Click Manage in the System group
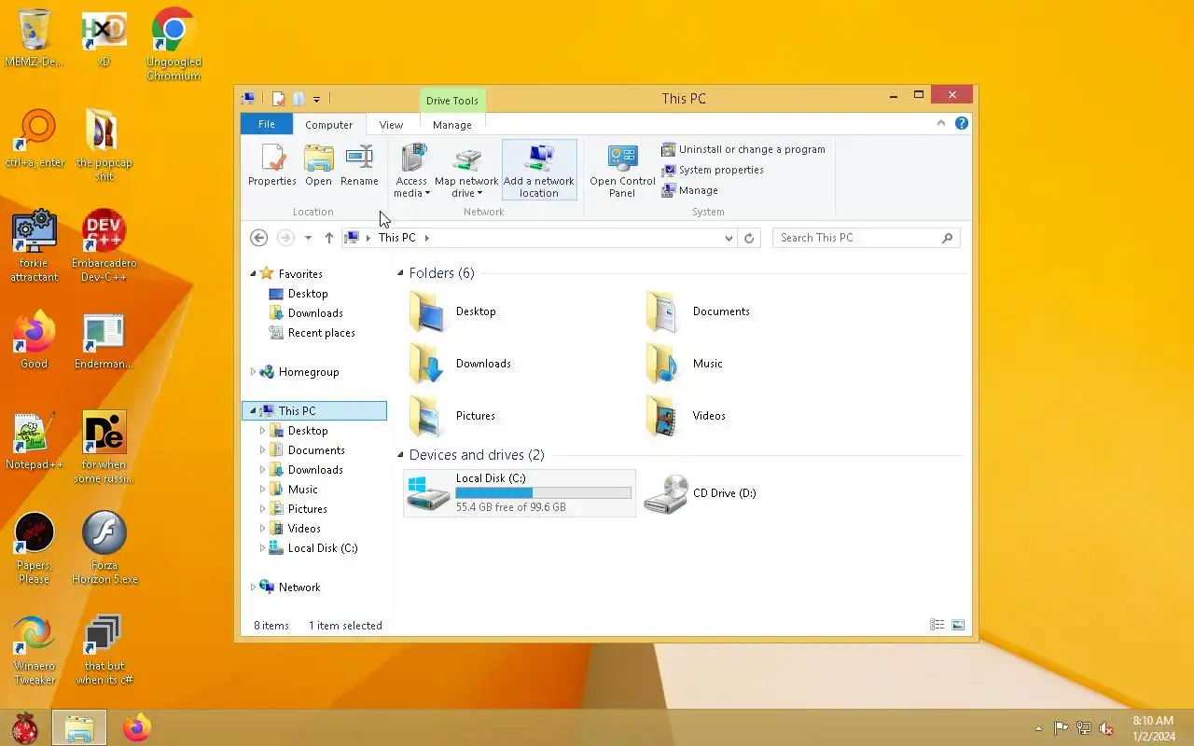The height and width of the screenshot is (746, 1194). click(690, 190)
